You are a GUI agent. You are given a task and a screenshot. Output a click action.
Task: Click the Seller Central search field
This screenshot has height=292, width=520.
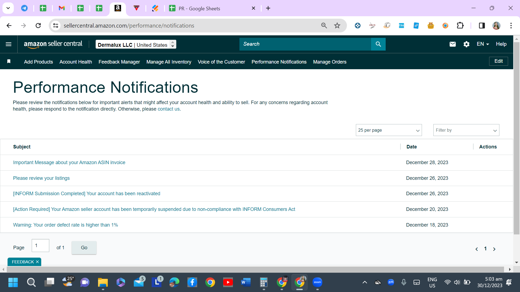(305, 44)
